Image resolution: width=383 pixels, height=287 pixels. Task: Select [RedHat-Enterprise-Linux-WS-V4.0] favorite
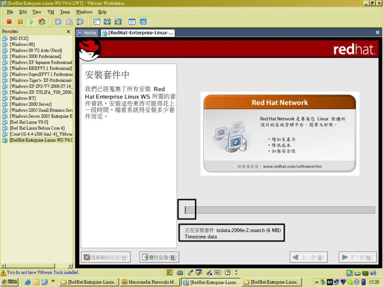point(37,140)
